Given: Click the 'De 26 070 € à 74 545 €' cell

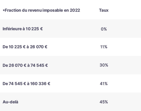Looking at the screenshot, I should click(x=25, y=65).
